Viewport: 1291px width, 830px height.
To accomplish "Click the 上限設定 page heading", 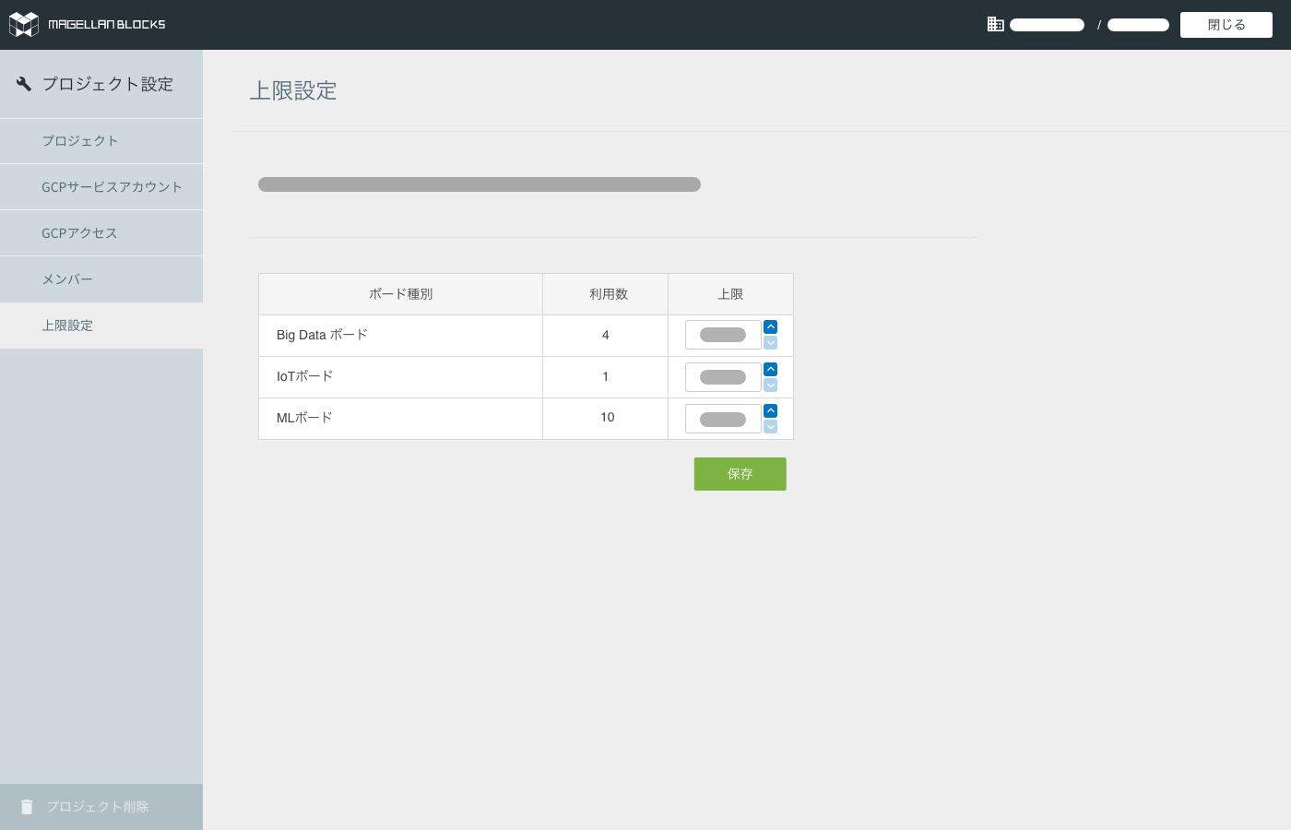I will click(293, 90).
